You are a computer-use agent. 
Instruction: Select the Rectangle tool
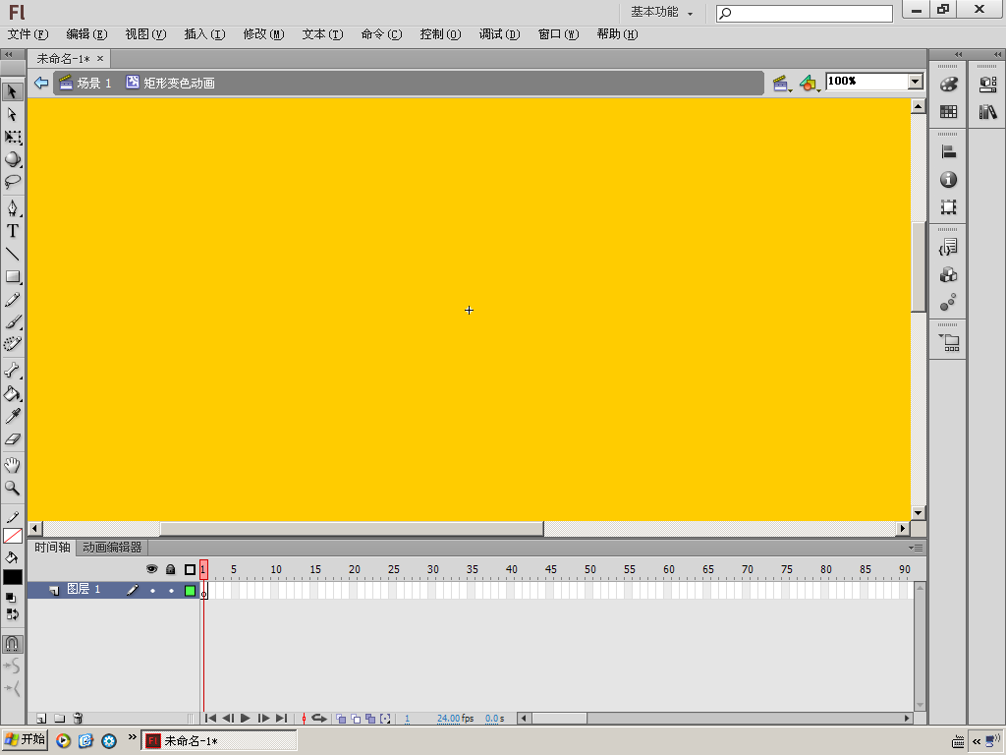(12, 276)
